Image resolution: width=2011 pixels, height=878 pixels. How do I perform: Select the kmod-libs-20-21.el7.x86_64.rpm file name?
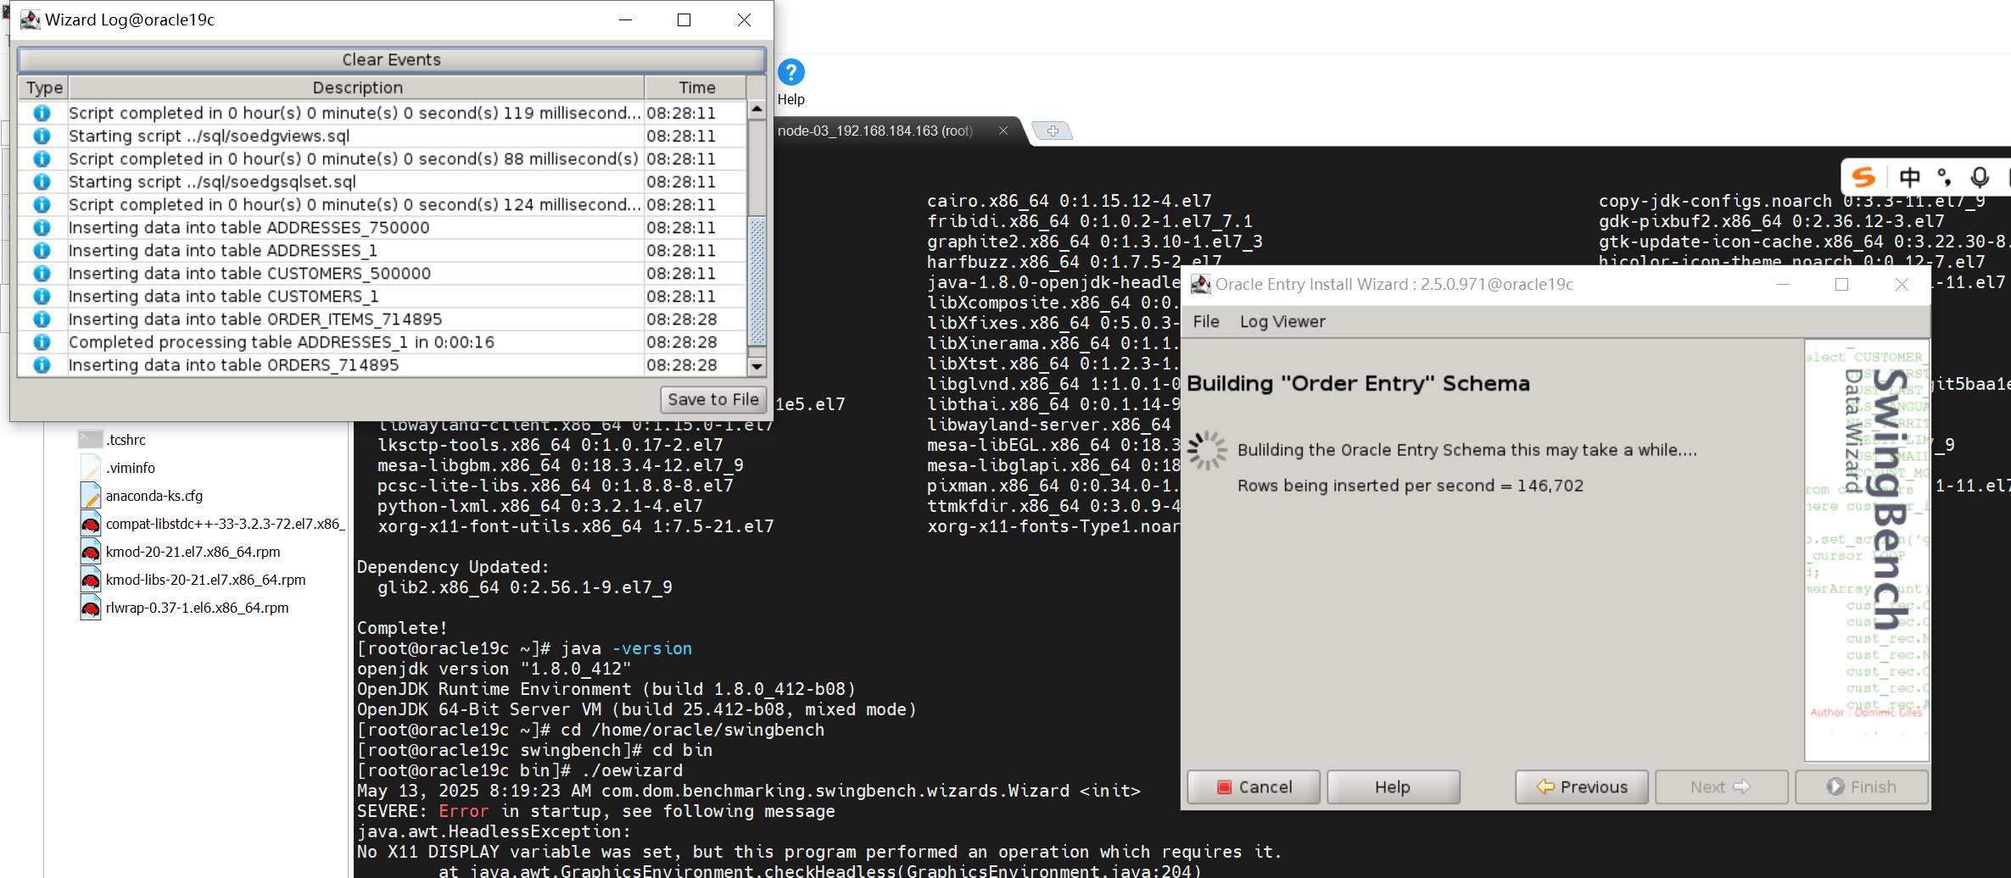click(x=205, y=580)
